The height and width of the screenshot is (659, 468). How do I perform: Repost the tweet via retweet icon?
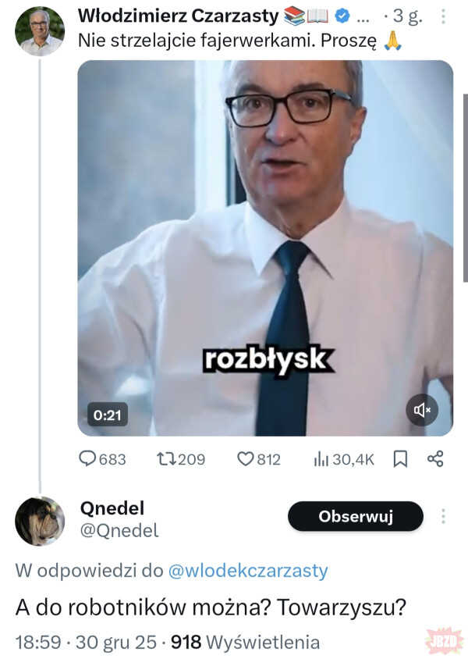pos(167,459)
